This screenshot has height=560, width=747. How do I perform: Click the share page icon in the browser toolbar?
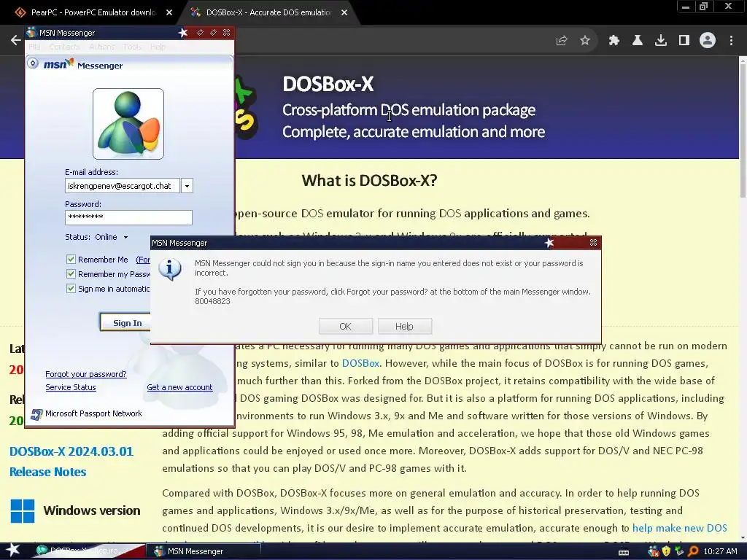562,41
